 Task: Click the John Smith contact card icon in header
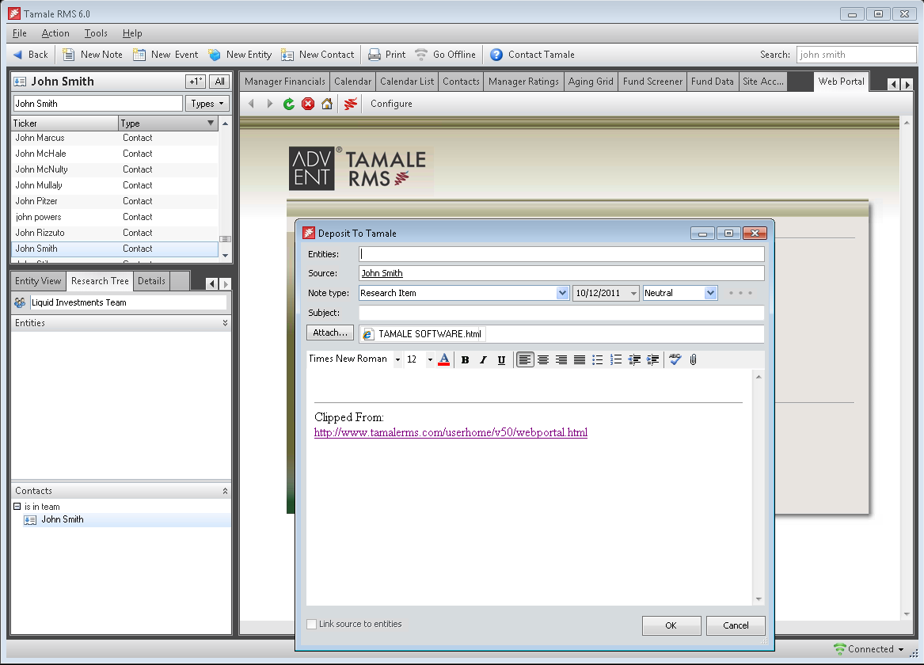[x=20, y=82]
